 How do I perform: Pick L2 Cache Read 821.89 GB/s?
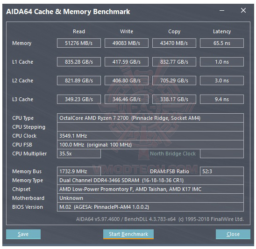(x=79, y=81)
